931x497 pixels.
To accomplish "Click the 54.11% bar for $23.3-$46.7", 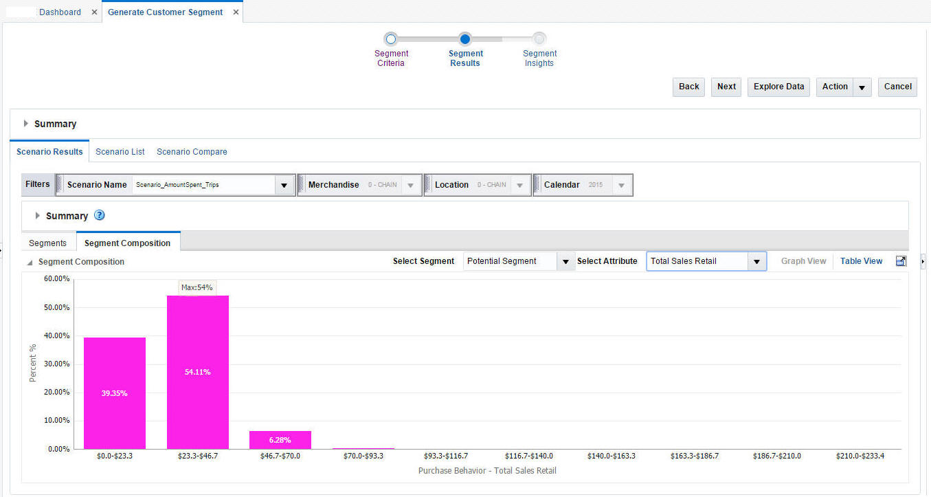I will pos(198,372).
